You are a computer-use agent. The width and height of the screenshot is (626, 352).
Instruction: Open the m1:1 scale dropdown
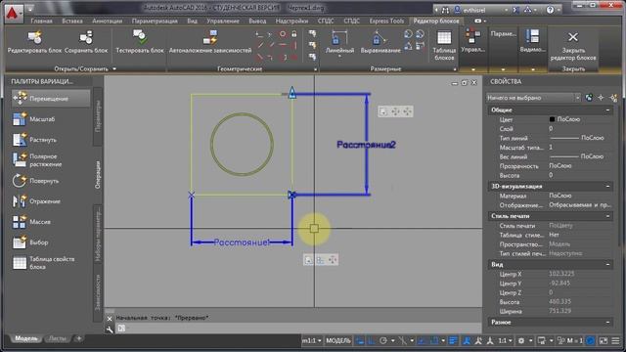[x=312, y=340]
